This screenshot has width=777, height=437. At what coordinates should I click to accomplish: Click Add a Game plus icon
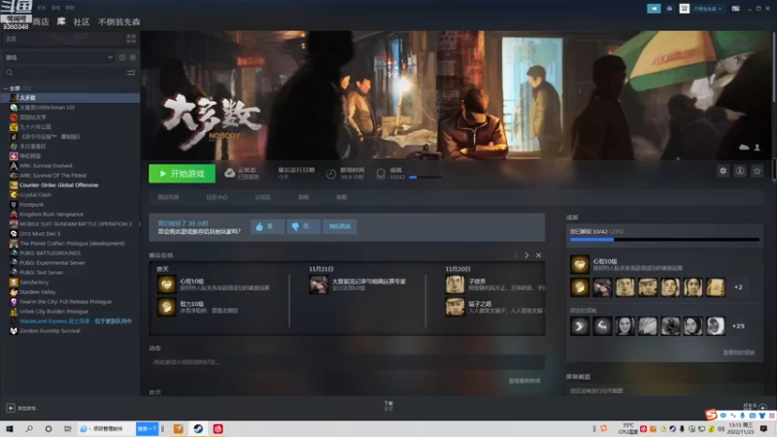(11, 408)
